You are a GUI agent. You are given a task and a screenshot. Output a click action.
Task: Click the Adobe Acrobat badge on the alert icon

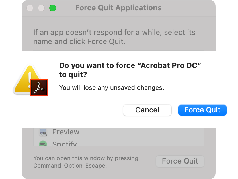pos(39,87)
